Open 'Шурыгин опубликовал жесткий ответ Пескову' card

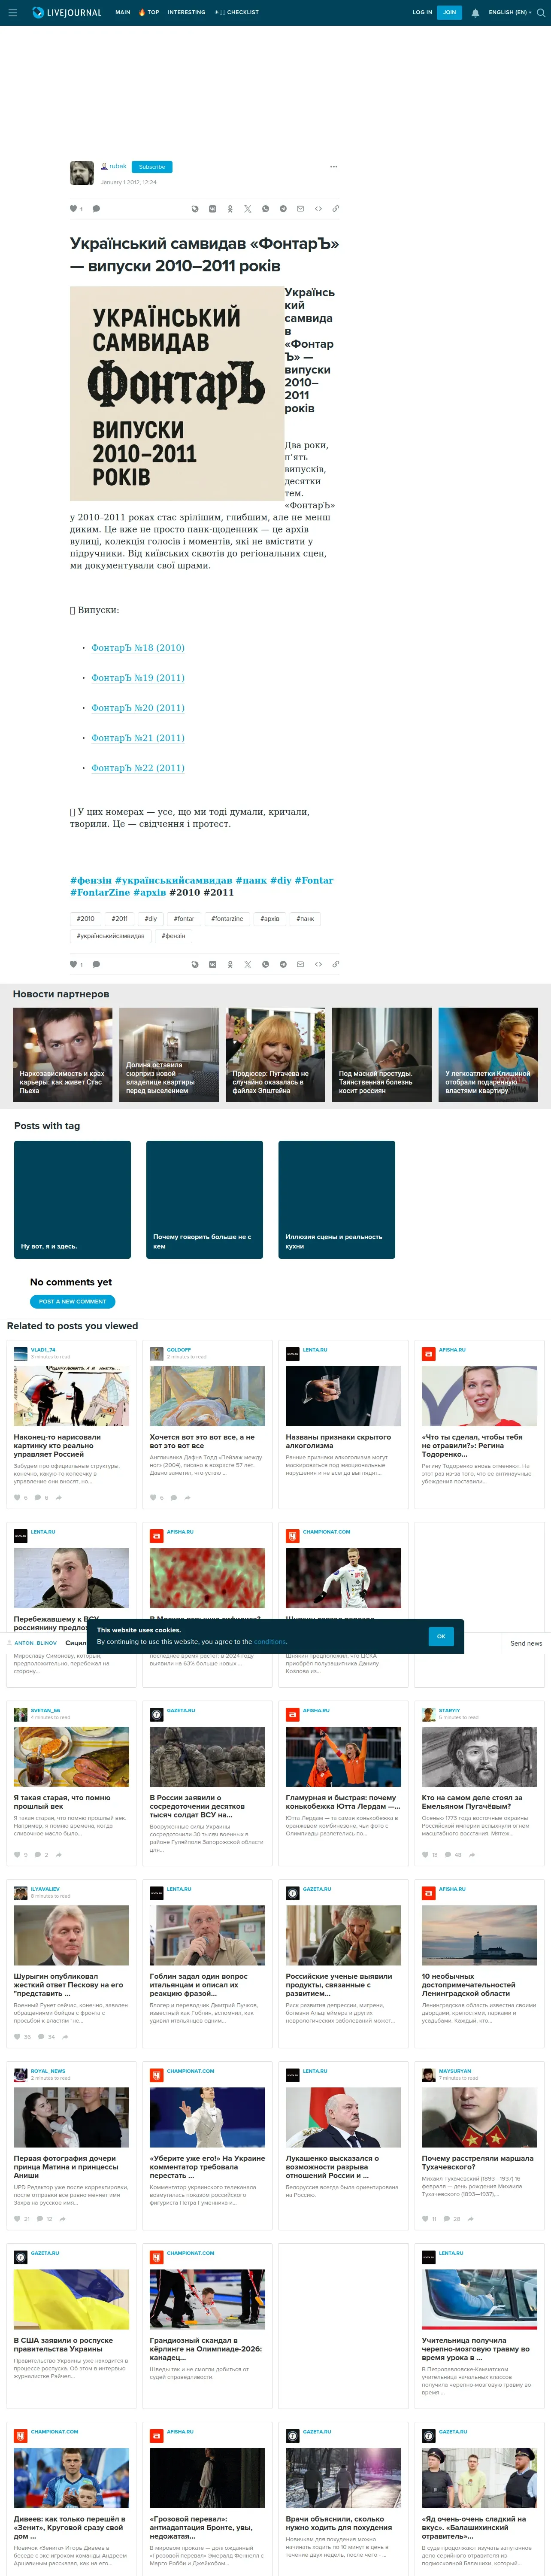71,1964
